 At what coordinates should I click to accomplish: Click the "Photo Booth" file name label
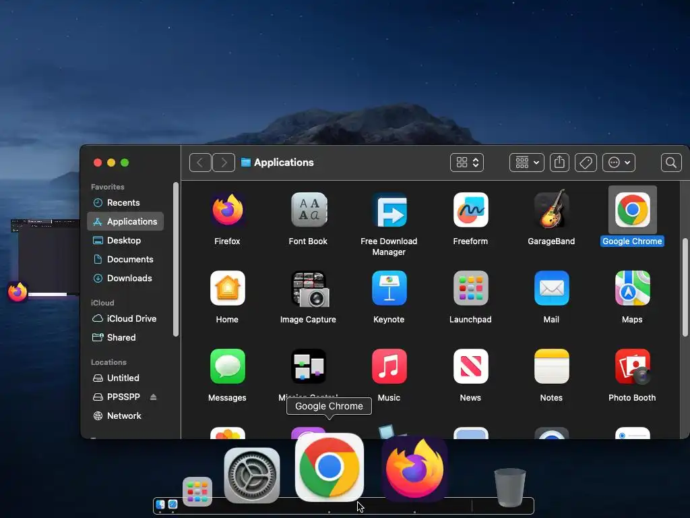pyautogui.click(x=632, y=398)
